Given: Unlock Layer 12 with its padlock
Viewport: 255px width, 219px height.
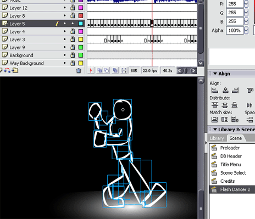Looking at the screenshot, I should point(73,8).
